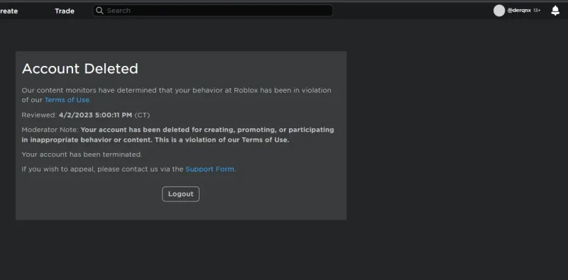Click the Moderator Note label
Image resolution: width=568 pixels, height=280 pixels.
pyautogui.click(x=50, y=130)
